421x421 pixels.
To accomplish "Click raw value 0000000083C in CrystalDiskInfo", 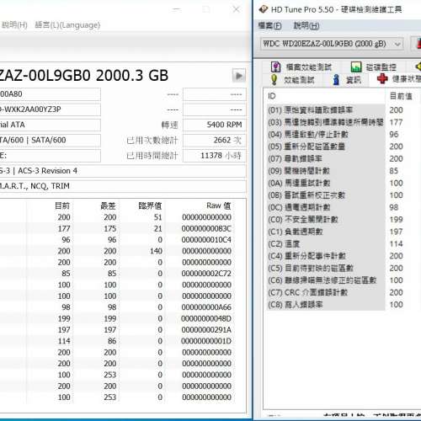I will (x=206, y=229).
